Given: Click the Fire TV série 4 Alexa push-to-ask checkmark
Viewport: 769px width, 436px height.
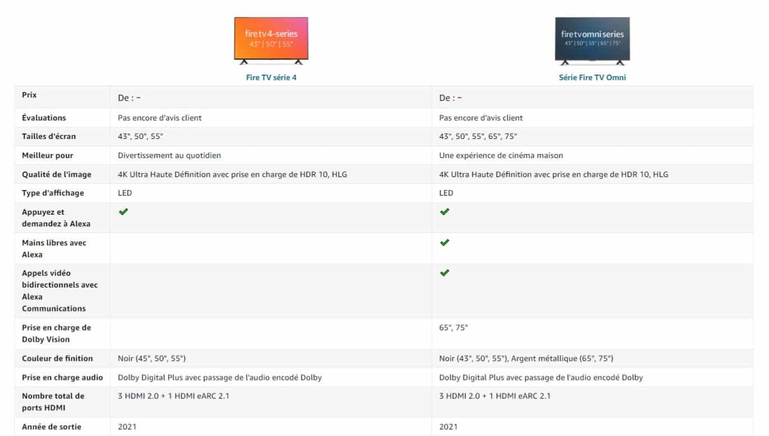Looking at the screenshot, I should click(123, 212).
